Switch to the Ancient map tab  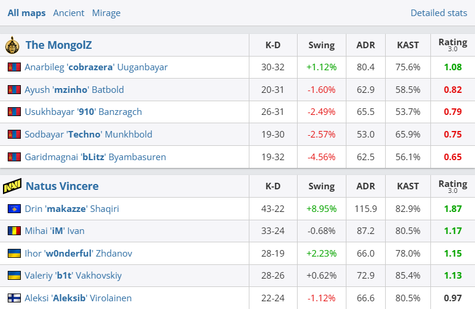(x=68, y=13)
